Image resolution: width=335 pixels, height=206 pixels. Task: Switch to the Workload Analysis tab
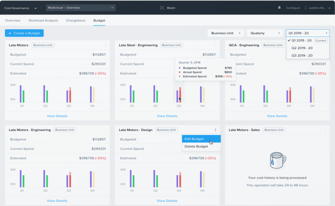pos(43,20)
